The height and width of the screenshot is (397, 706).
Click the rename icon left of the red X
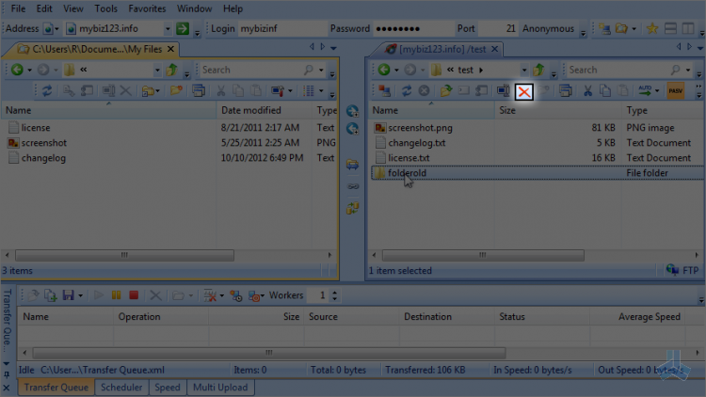coord(503,91)
